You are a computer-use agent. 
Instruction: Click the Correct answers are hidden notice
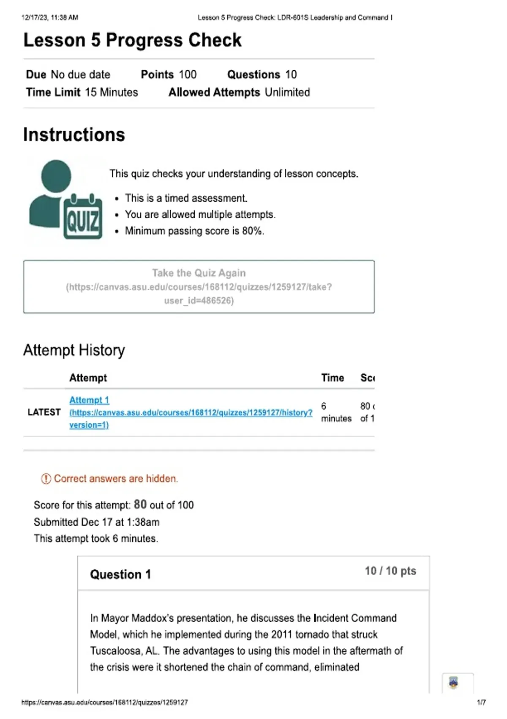(x=116, y=479)
